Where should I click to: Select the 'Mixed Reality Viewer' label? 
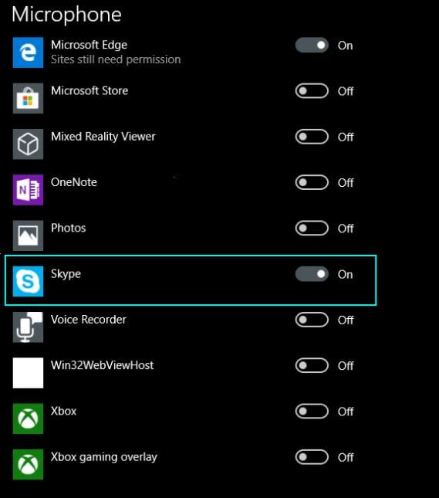[103, 137]
